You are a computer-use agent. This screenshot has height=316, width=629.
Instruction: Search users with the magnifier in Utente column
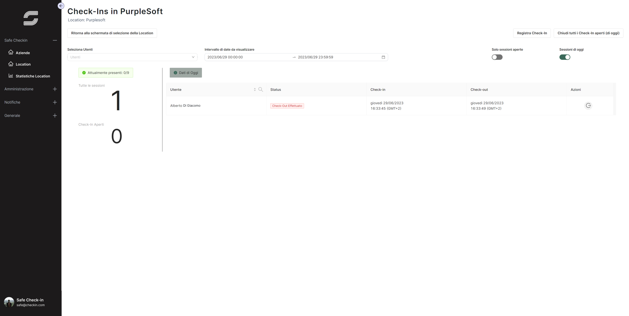(x=260, y=90)
